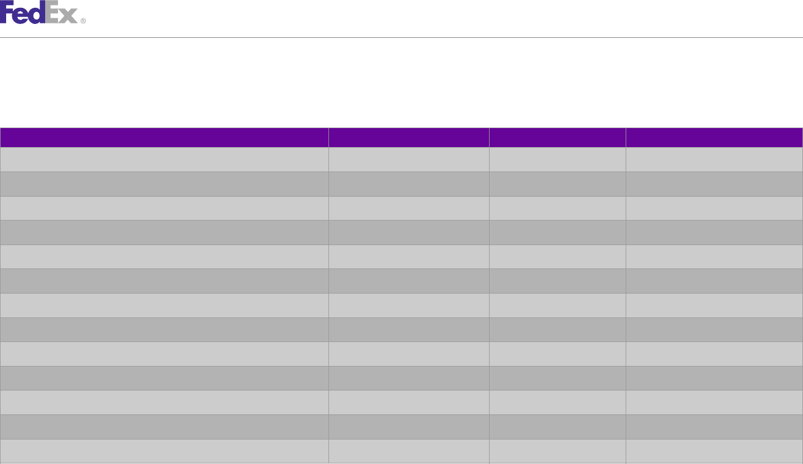Viewport: 803px width, 464px height.
Task: Select the fourth purple header cell
Action: pos(714,138)
